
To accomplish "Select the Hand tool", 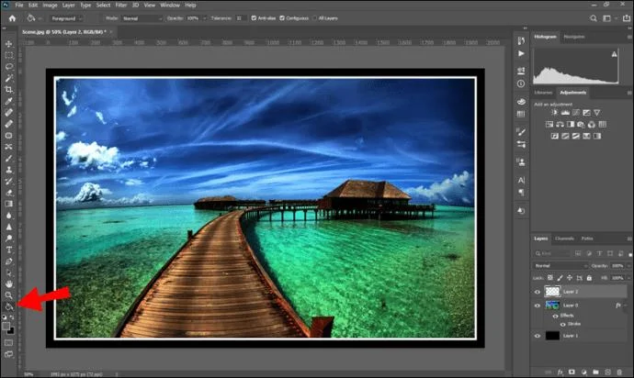I will (9, 283).
